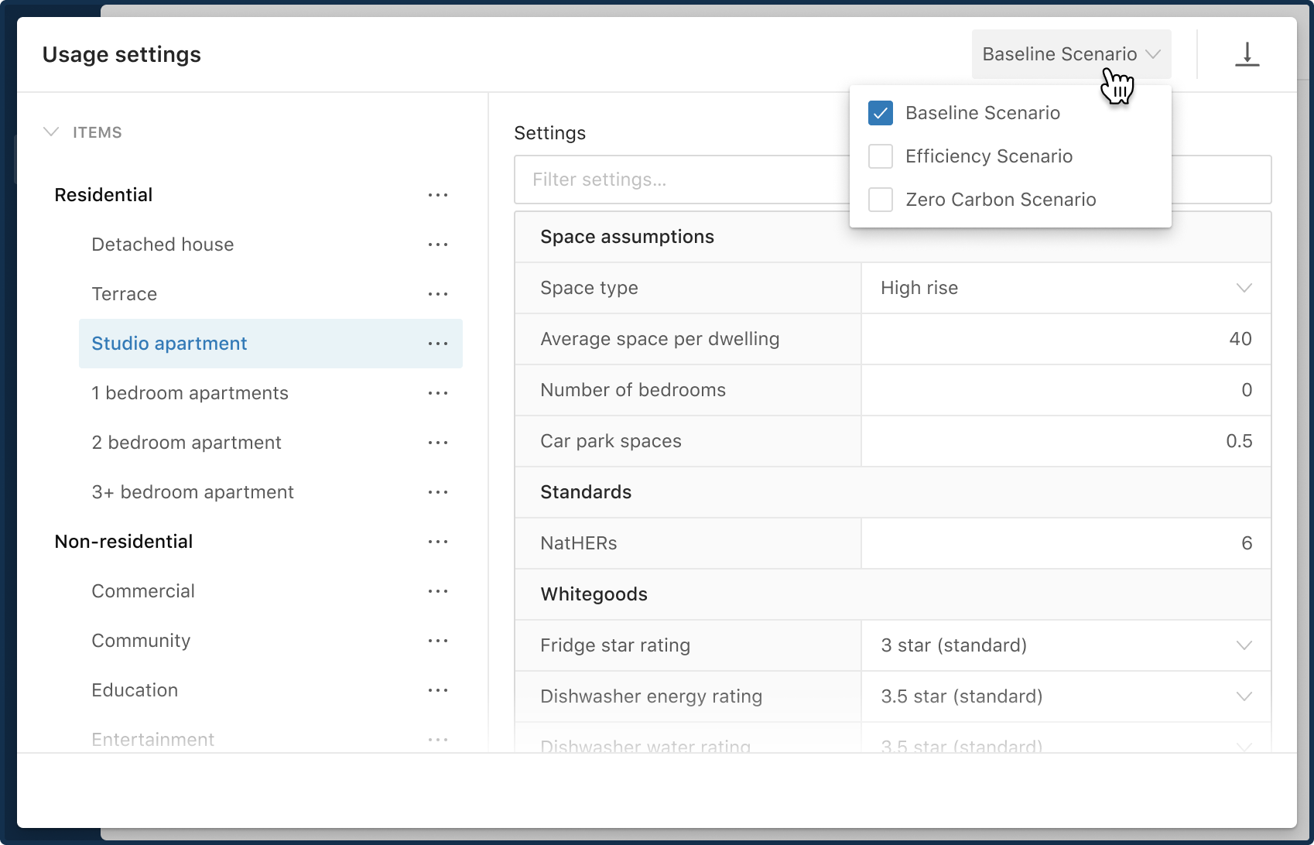1314x845 pixels.
Task: Click the Fridge star rating label
Action: tap(615, 645)
